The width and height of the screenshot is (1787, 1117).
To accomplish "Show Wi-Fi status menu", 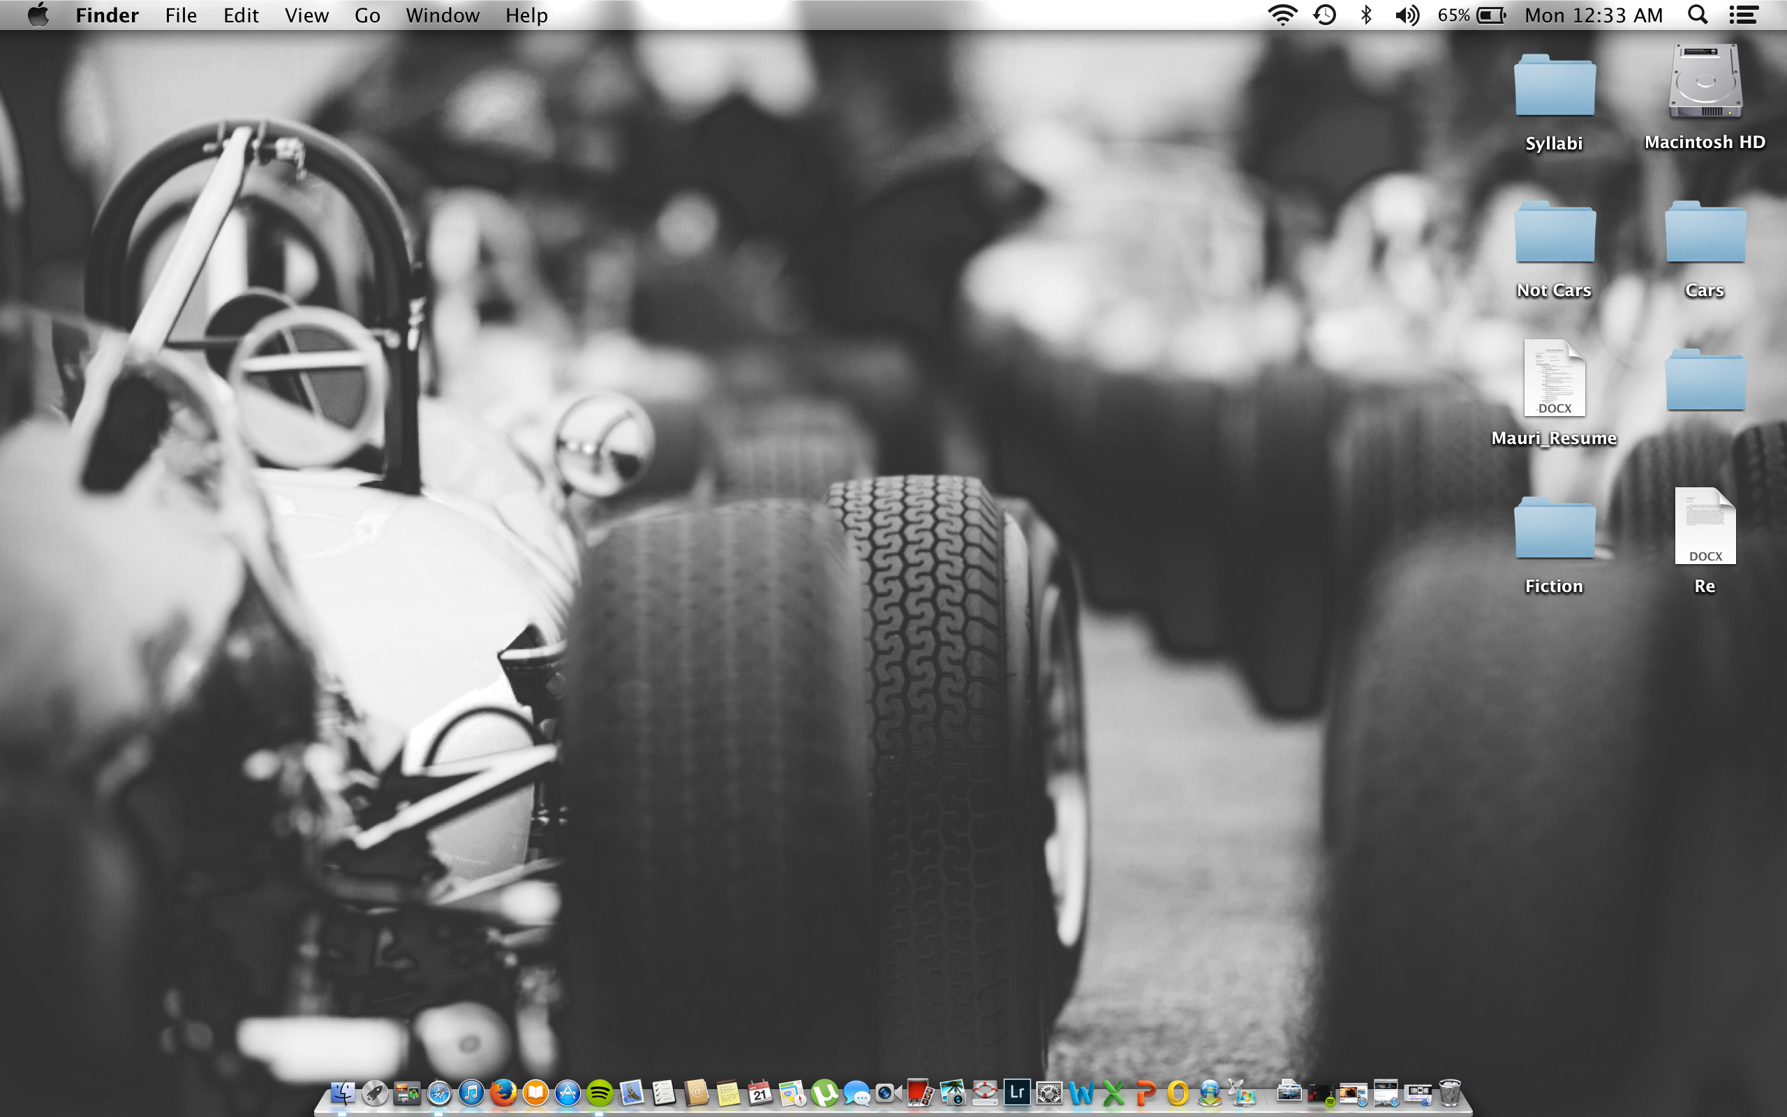I will coord(1282,15).
